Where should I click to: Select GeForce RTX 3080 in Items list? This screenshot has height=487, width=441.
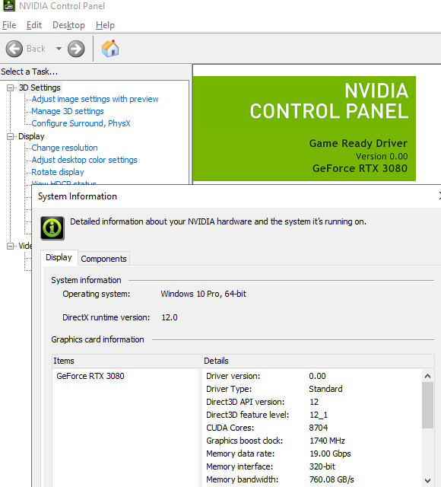[x=90, y=376]
